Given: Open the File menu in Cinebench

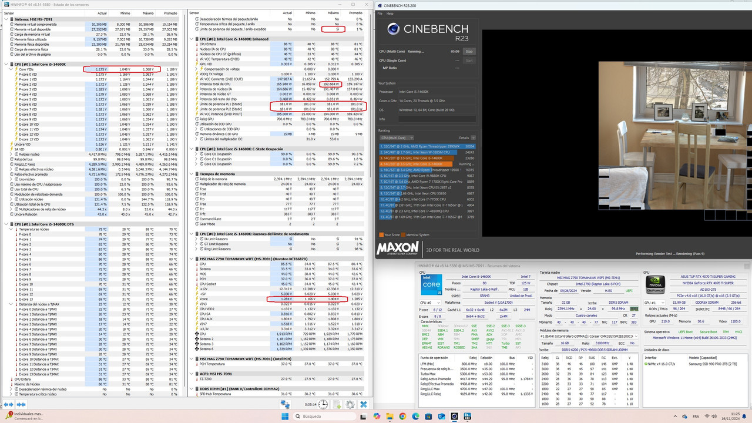Looking at the screenshot, I should coord(380,13).
